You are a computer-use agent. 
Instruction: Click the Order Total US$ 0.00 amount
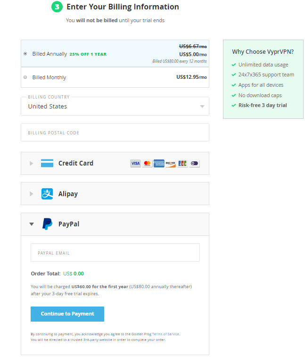click(x=73, y=274)
